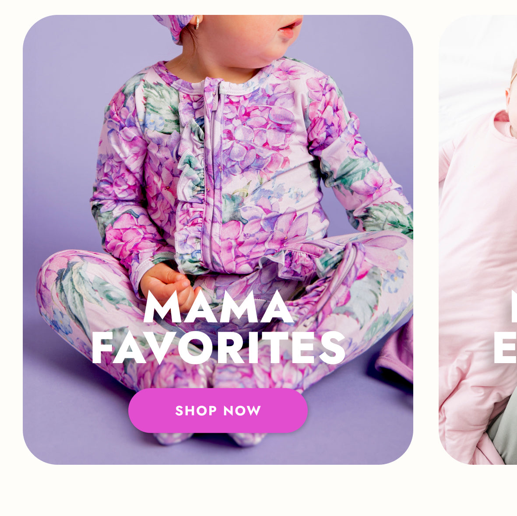Click the pink SHOP NOW button

(x=218, y=410)
